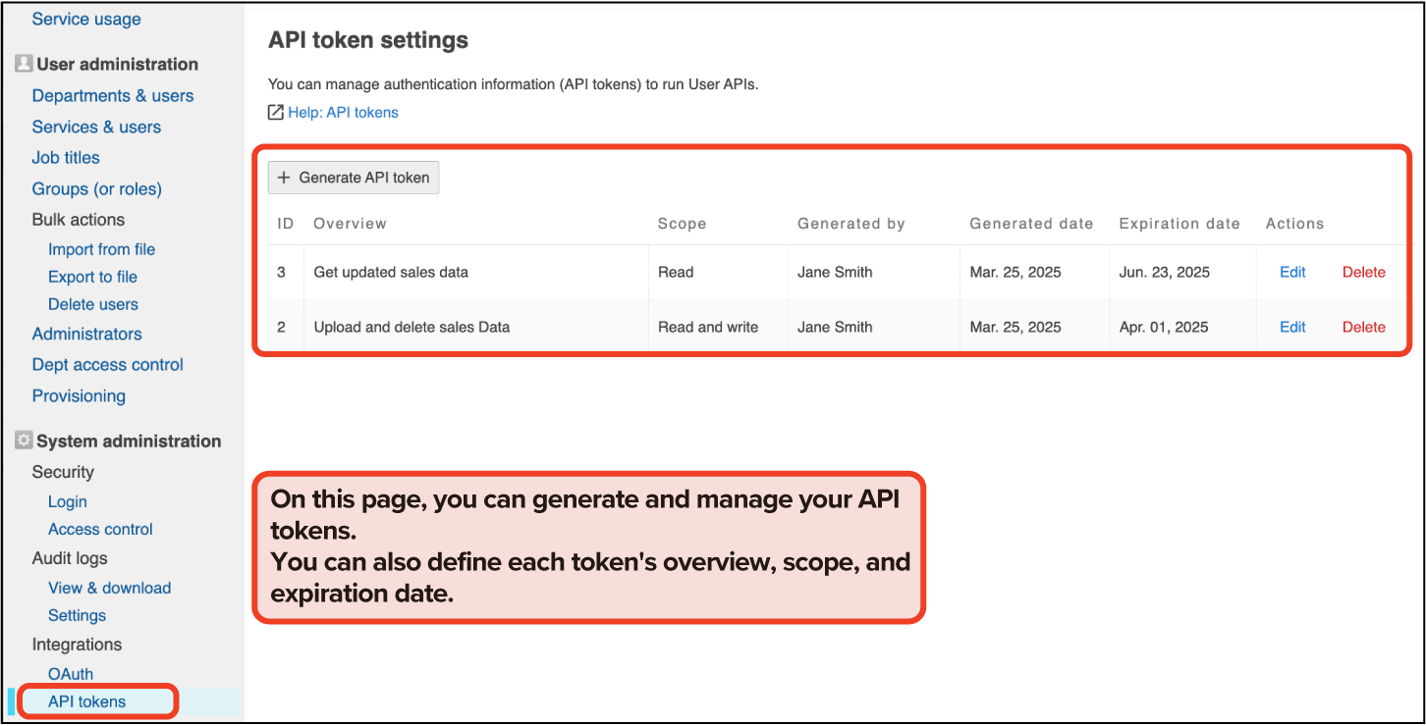Image resolution: width=1426 pixels, height=726 pixels.
Task: Select API tokens in the sidebar
Action: [86, 701]
